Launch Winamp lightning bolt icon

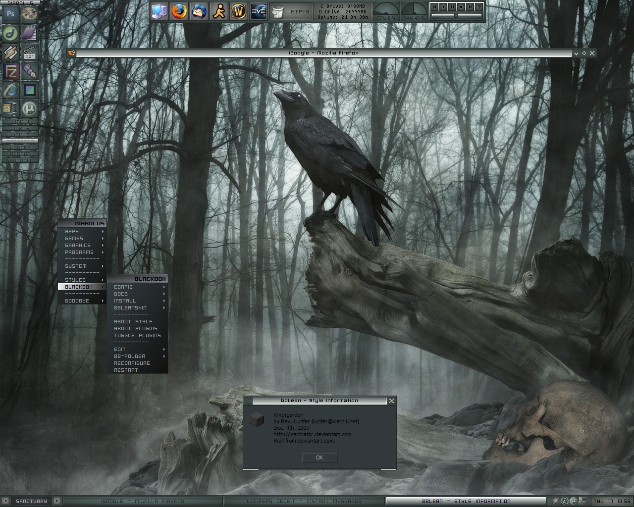click(10, 52)
